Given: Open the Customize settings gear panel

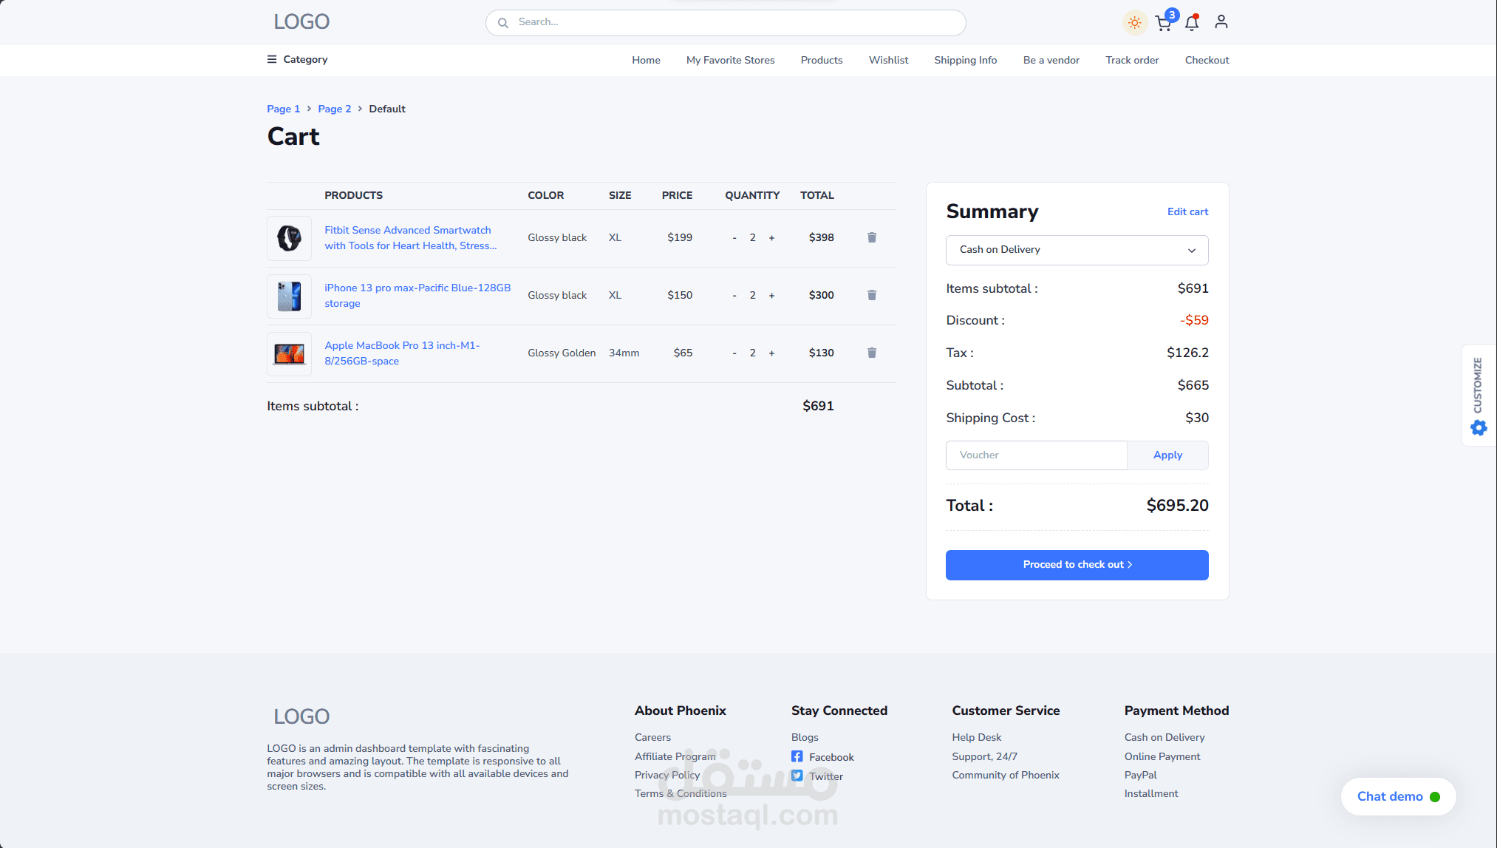Looking at the screenshot, I should [1478, 427].
